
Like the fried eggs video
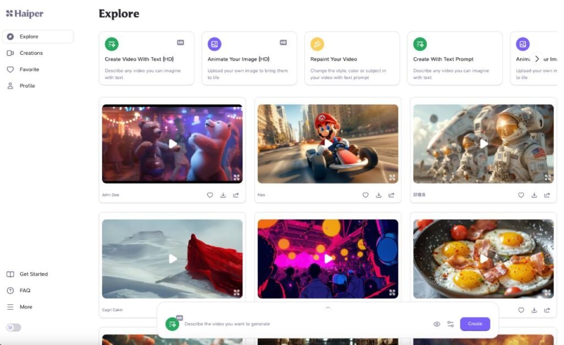point(521,310)
